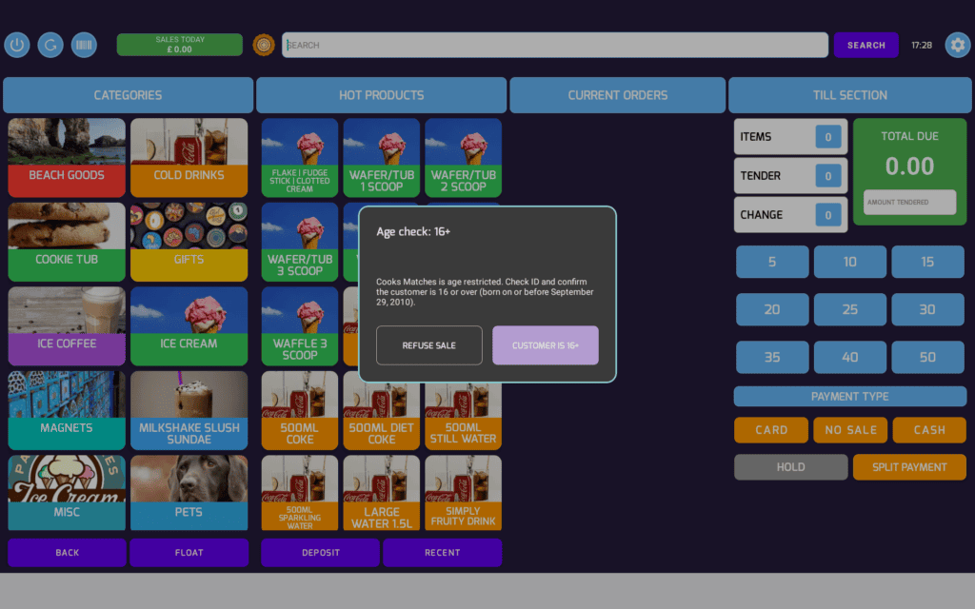The image size is (975, 609).
Task: Tap quick amount 40 button
Action: click(850, 358)
